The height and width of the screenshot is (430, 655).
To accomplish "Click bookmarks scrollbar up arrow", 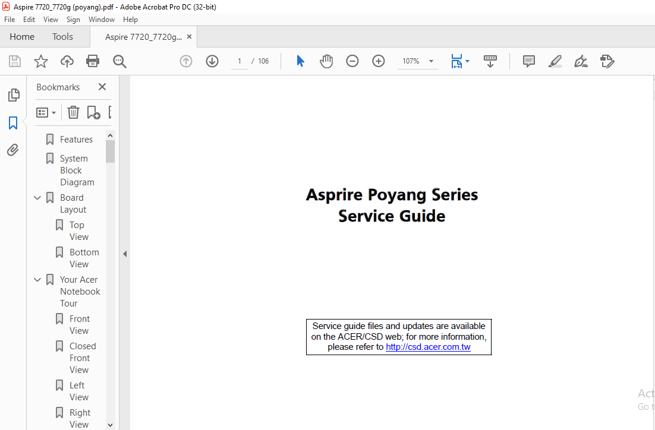I will tap(111, 135).
